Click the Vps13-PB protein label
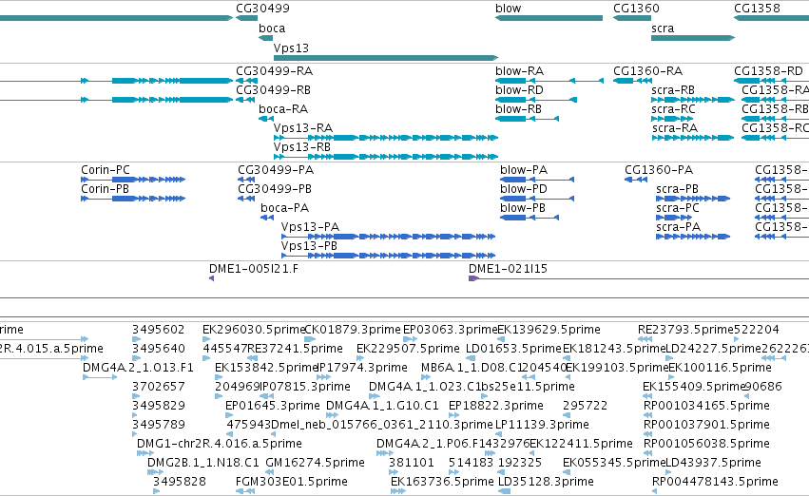The image size is (809, 496). coord(309,246)
